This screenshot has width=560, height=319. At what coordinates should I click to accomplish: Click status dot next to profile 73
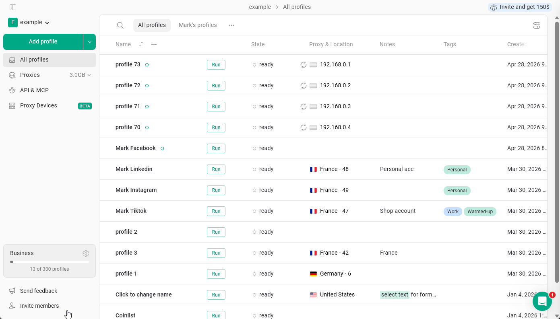pyautogui.click(x=147, y=65)
